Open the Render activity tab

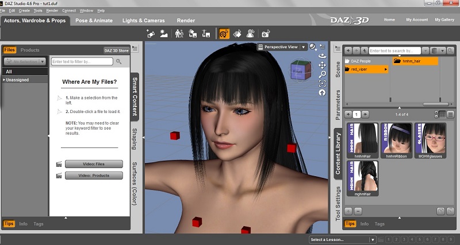[x=186, y=21]
